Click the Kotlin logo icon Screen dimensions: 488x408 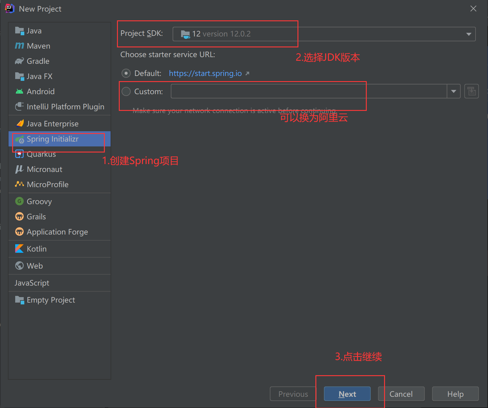(x=19, y=249)
